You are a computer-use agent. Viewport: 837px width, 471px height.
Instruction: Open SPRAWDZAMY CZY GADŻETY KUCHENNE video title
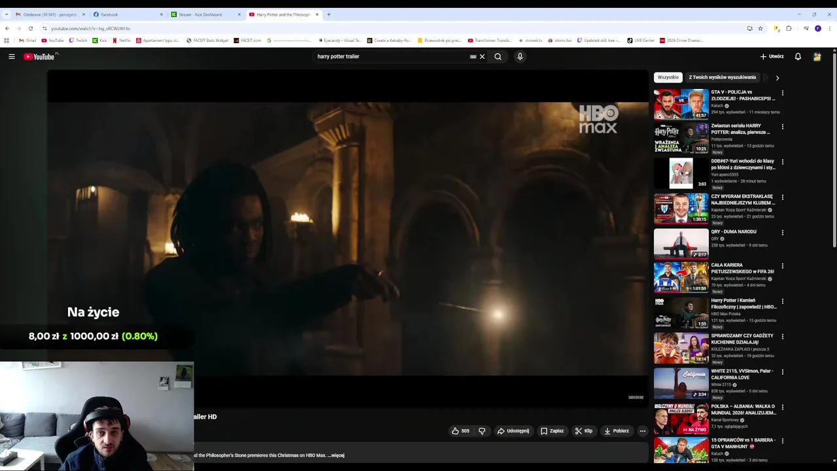tap(742, 339)
